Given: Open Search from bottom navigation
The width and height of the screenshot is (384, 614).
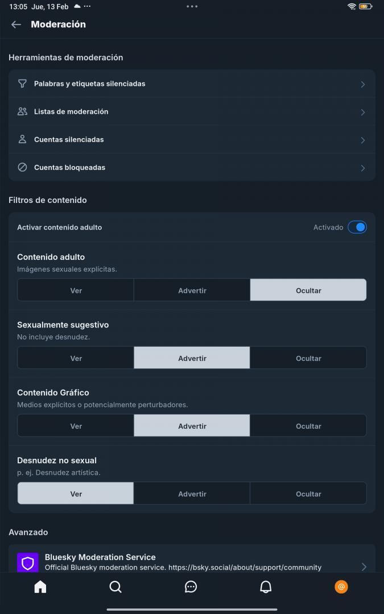Looking at the screenshot, I should pos(115,587).
